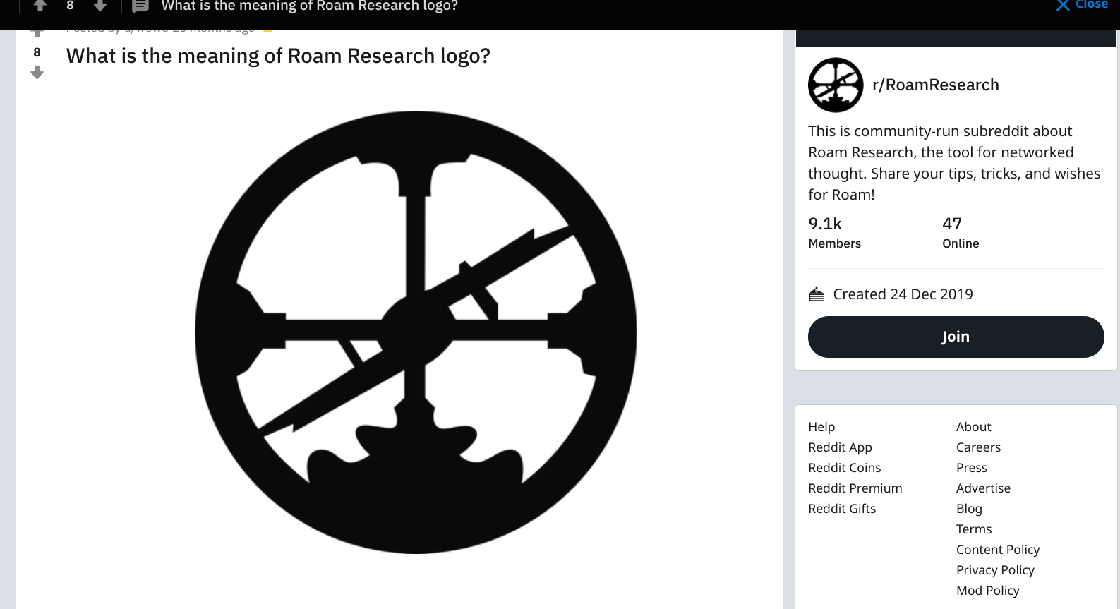Viewport: 1120px width, 609px height.
Task: Downvote the post beside the title
Action: tap(37, 73)
